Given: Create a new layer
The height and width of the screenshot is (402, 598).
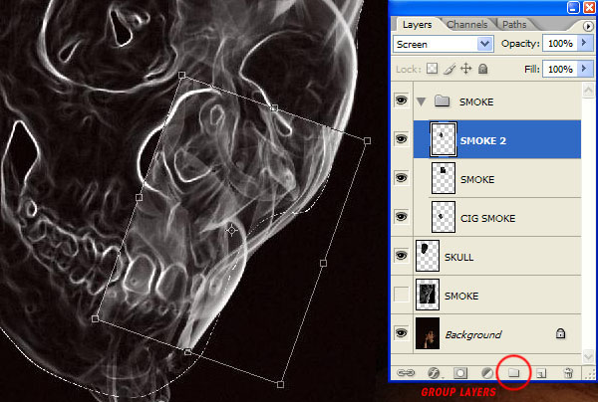Looking at the screenshot, I should point(541,373).
